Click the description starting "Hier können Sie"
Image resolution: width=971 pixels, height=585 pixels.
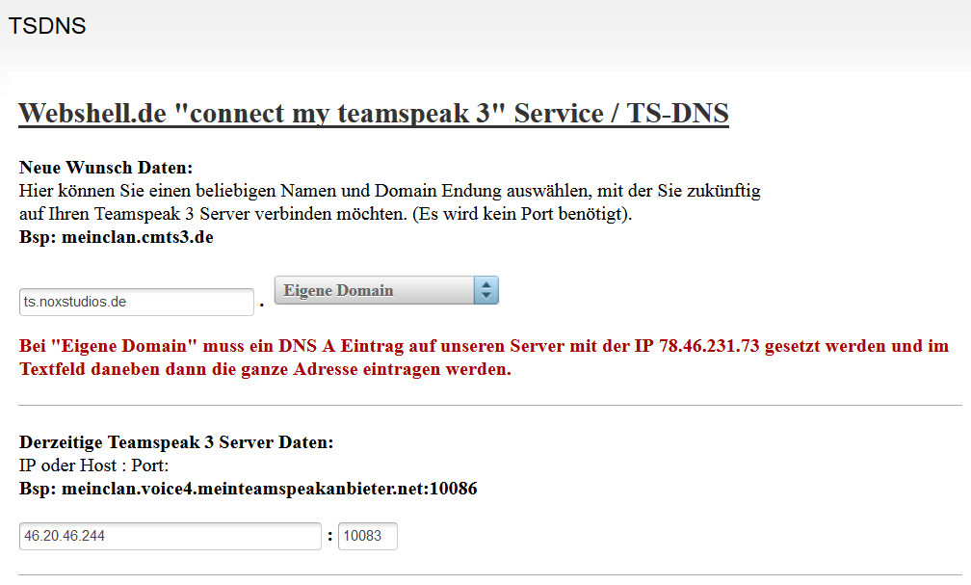coord(389,191)
